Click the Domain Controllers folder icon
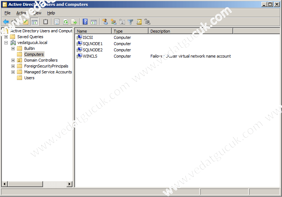This screenshot has height=197, width=282. tap(19, 60)
